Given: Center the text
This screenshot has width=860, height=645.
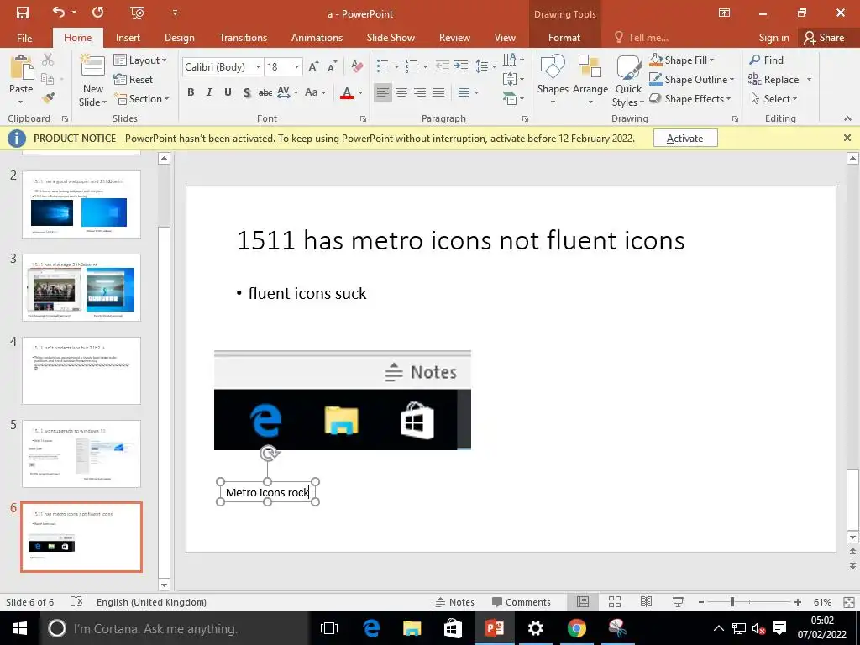Looking at the screenshot, I should click(401, 92).
